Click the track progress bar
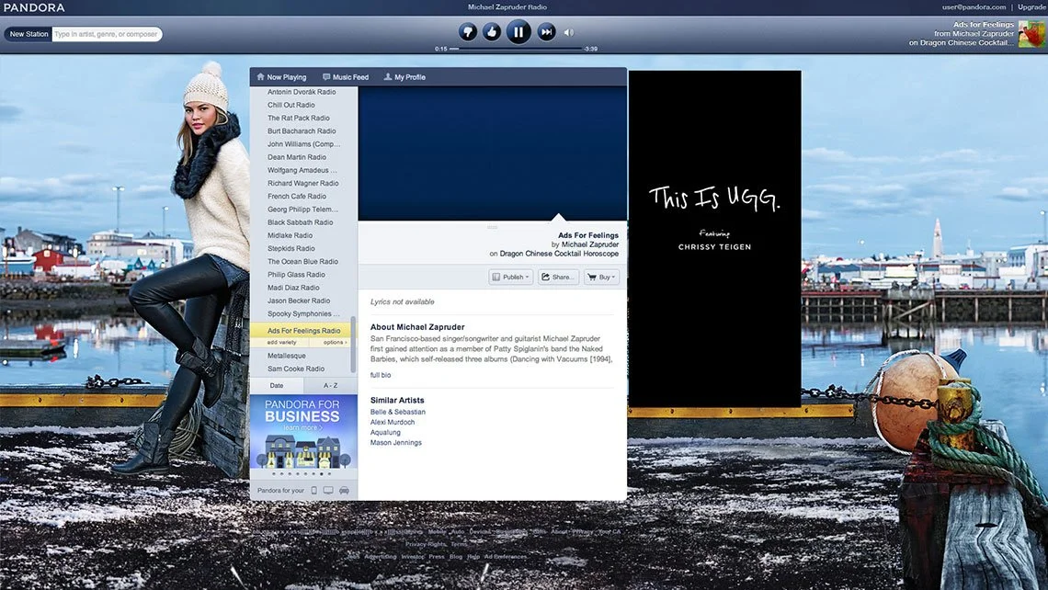1048x590 pixels. 516,49
